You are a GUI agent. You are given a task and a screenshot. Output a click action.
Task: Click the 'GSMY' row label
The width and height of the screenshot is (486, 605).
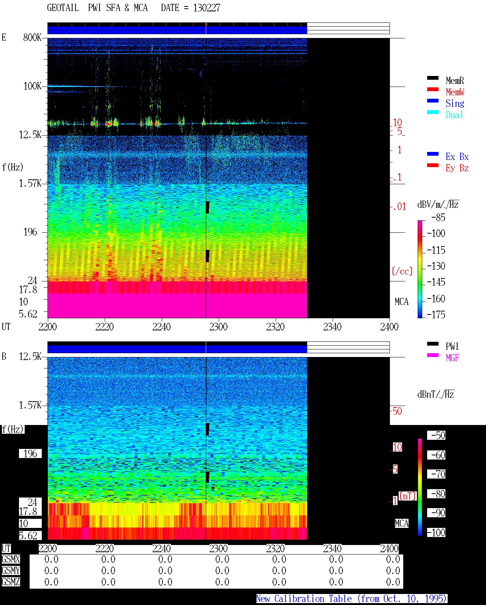pyautogui.click(x=11, y=570)
